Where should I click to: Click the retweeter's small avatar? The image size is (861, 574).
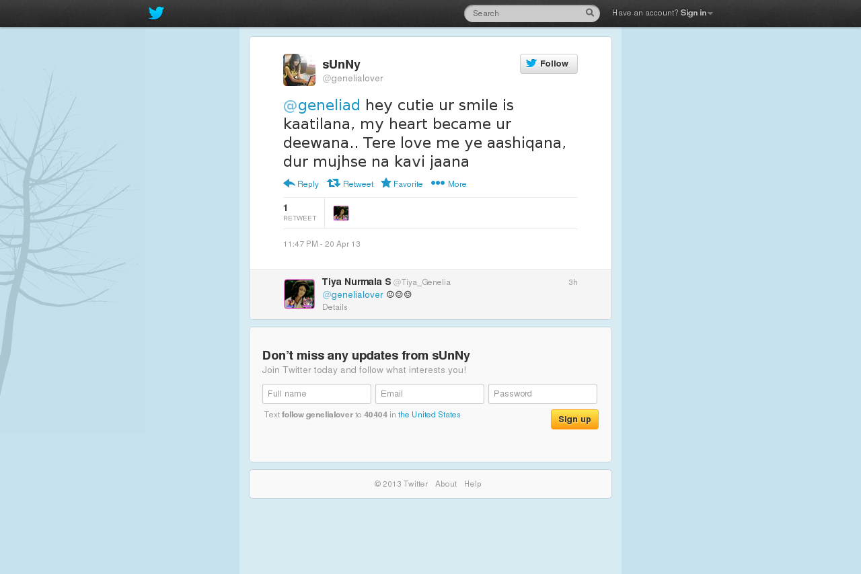tap(341, 213)
